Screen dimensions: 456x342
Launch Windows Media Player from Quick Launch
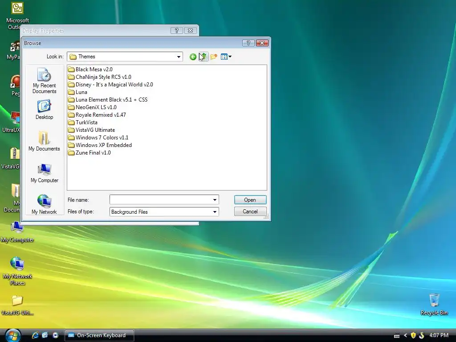point(55,335)
